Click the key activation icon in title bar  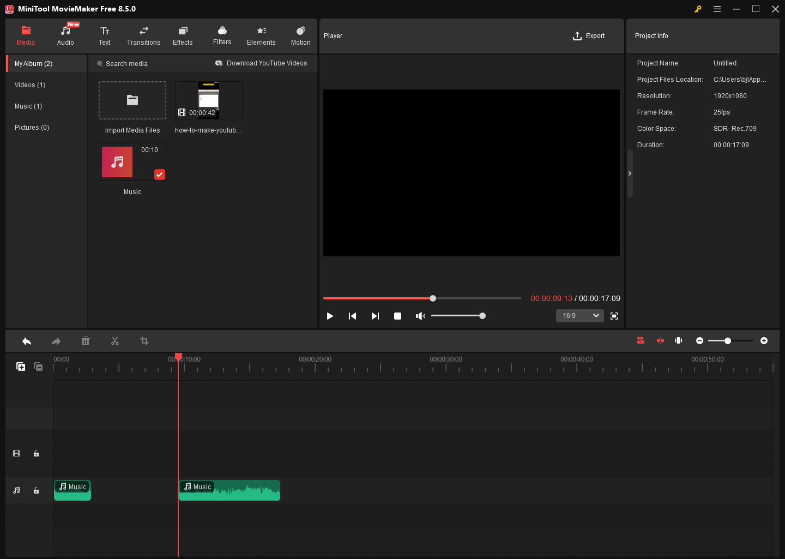pyautogui.click(x=698, y=9)
